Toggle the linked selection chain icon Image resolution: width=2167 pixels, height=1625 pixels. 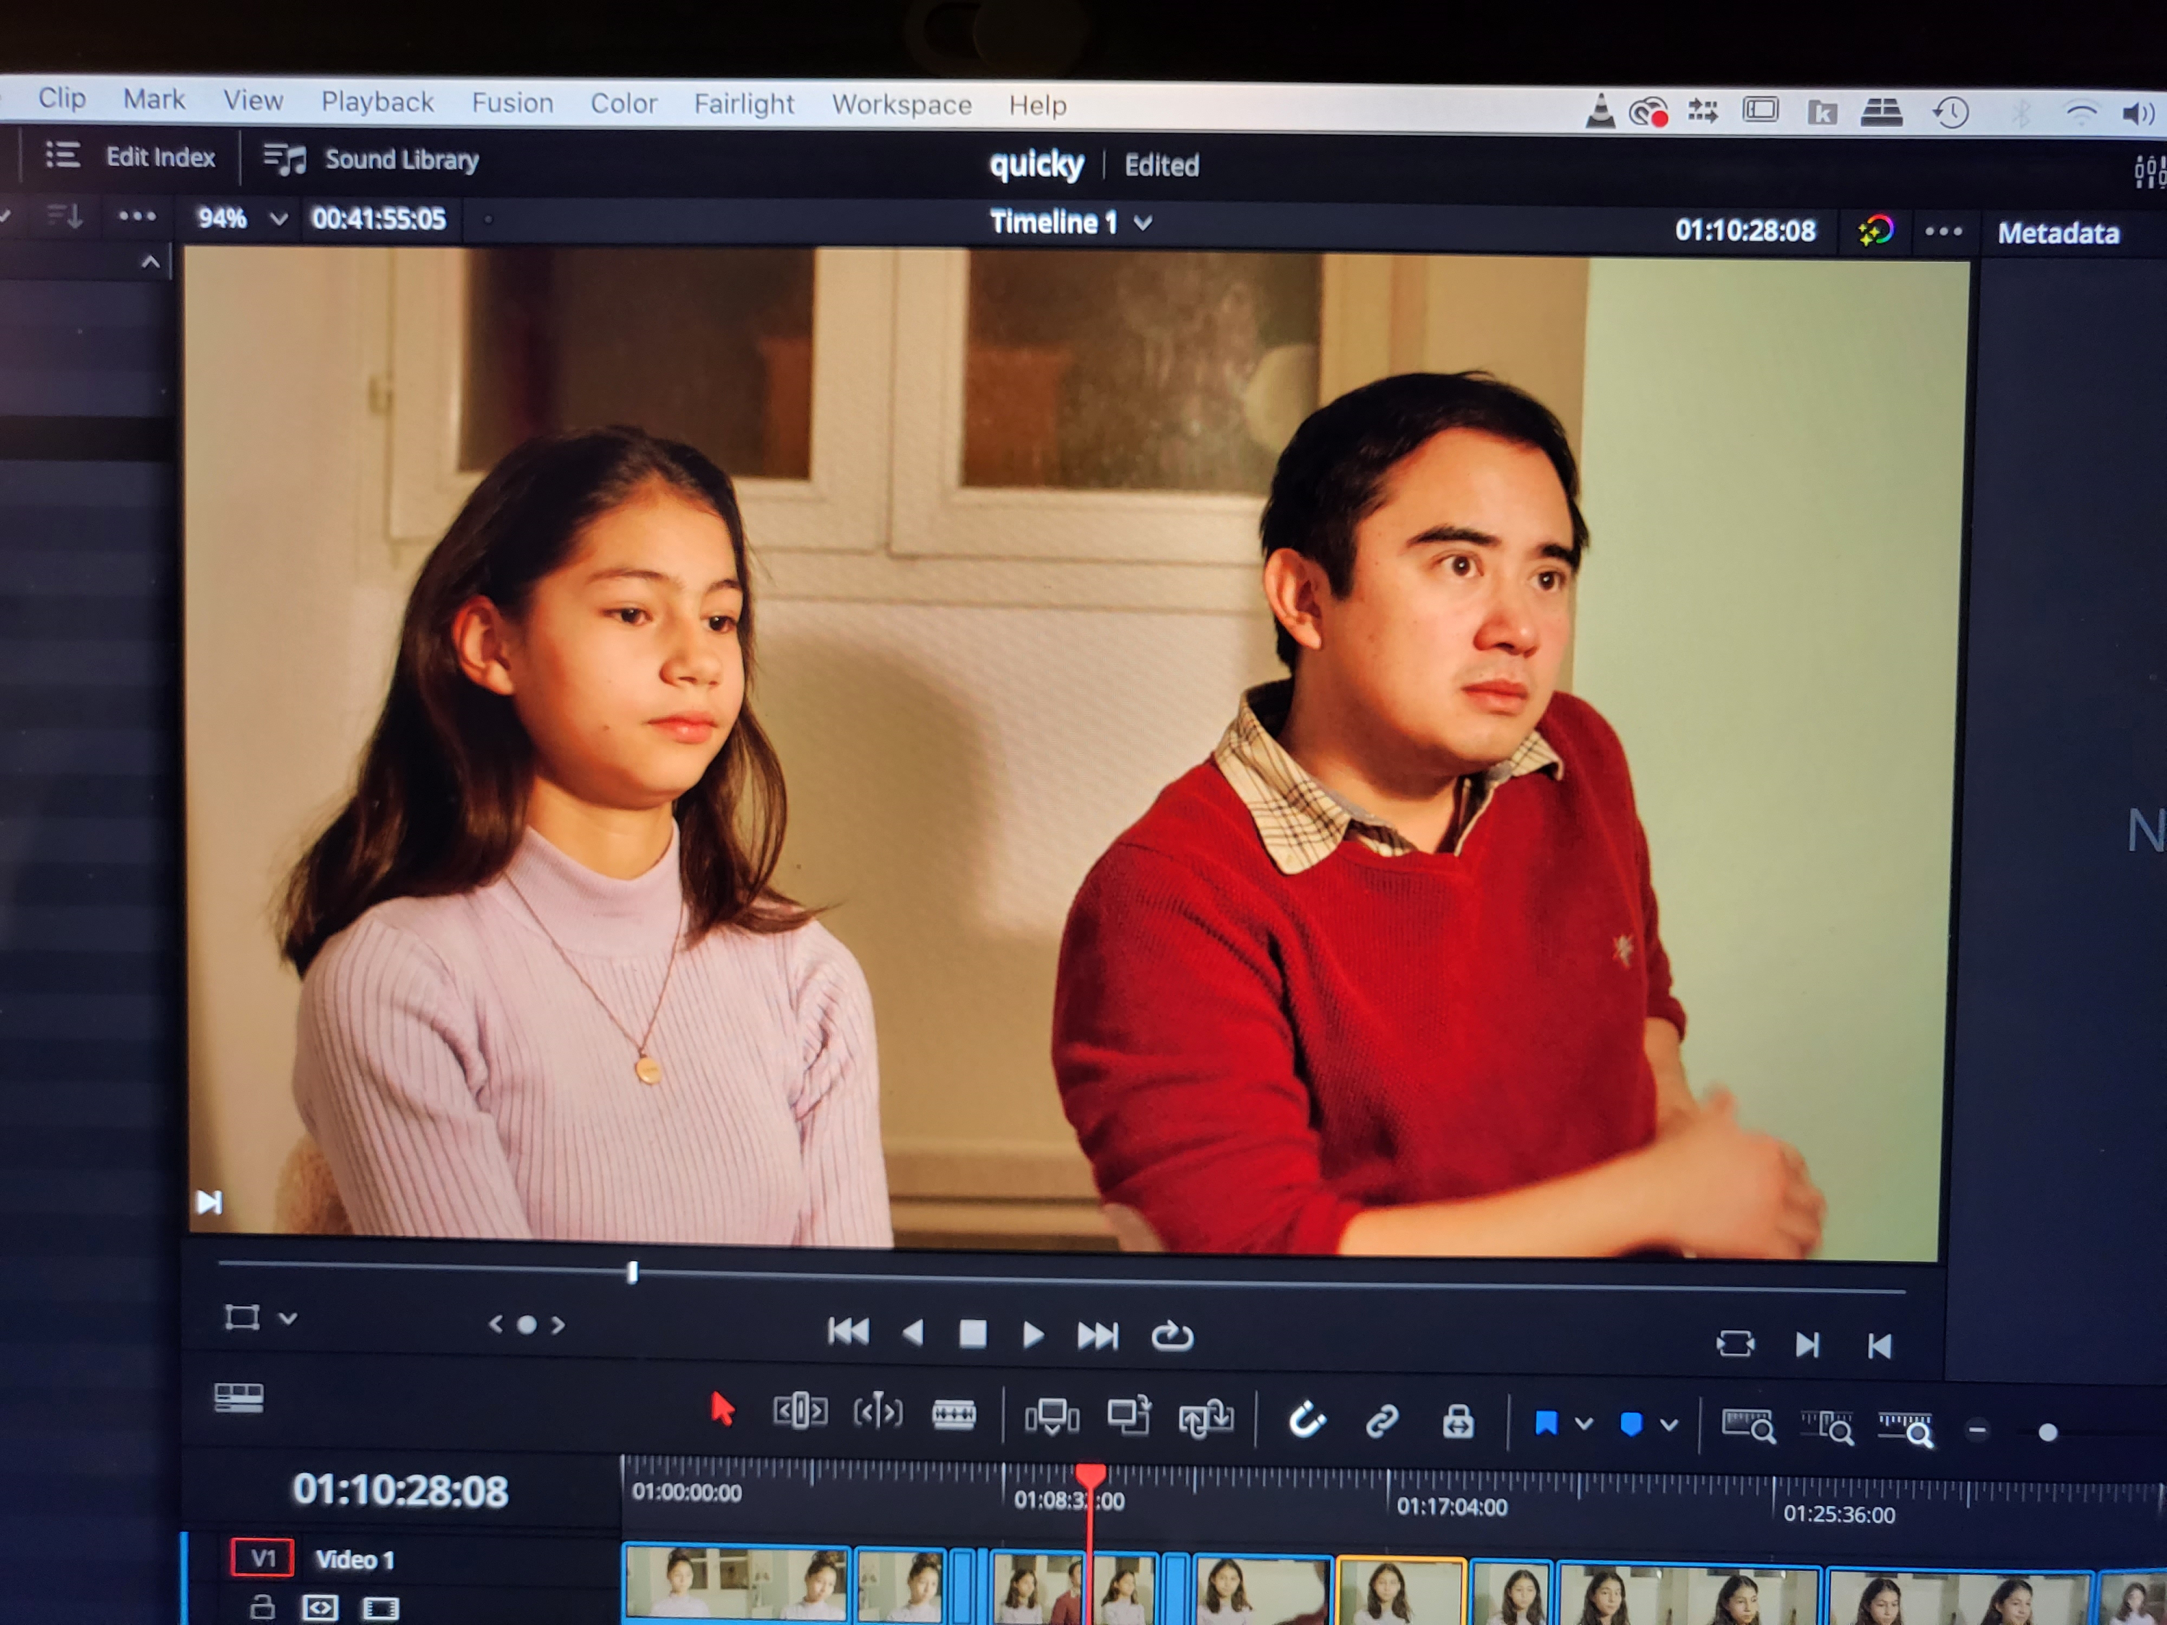tap(1381, 1421)
